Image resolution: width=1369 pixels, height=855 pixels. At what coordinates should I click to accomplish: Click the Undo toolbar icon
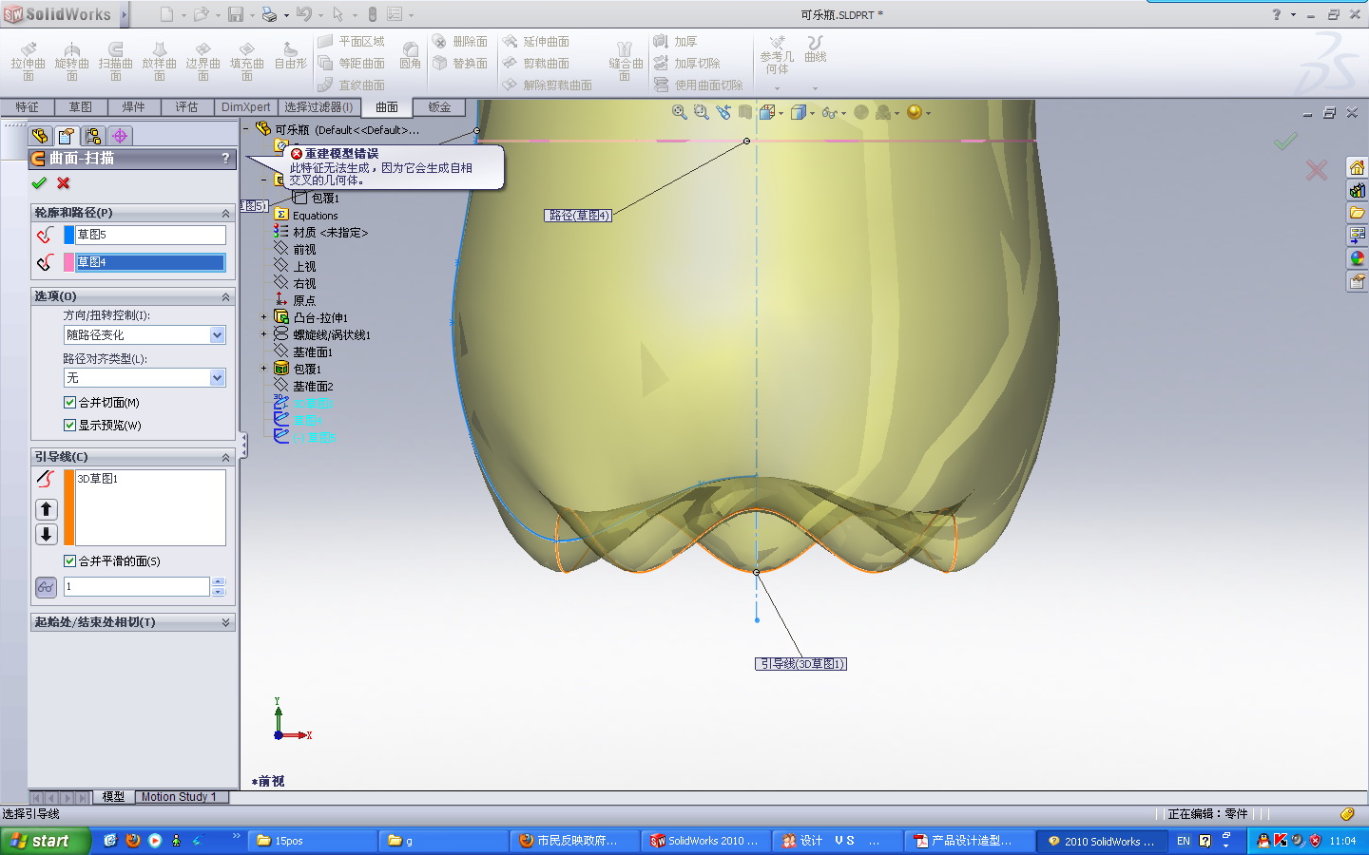point(303,14)
